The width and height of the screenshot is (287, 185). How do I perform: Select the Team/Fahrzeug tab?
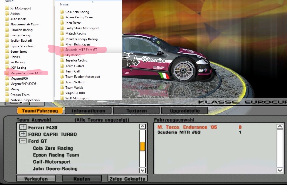point(40,111)
